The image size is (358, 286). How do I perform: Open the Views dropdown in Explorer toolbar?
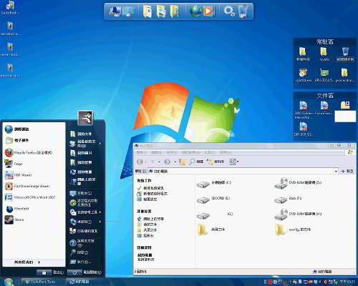[x=234, y=162]
